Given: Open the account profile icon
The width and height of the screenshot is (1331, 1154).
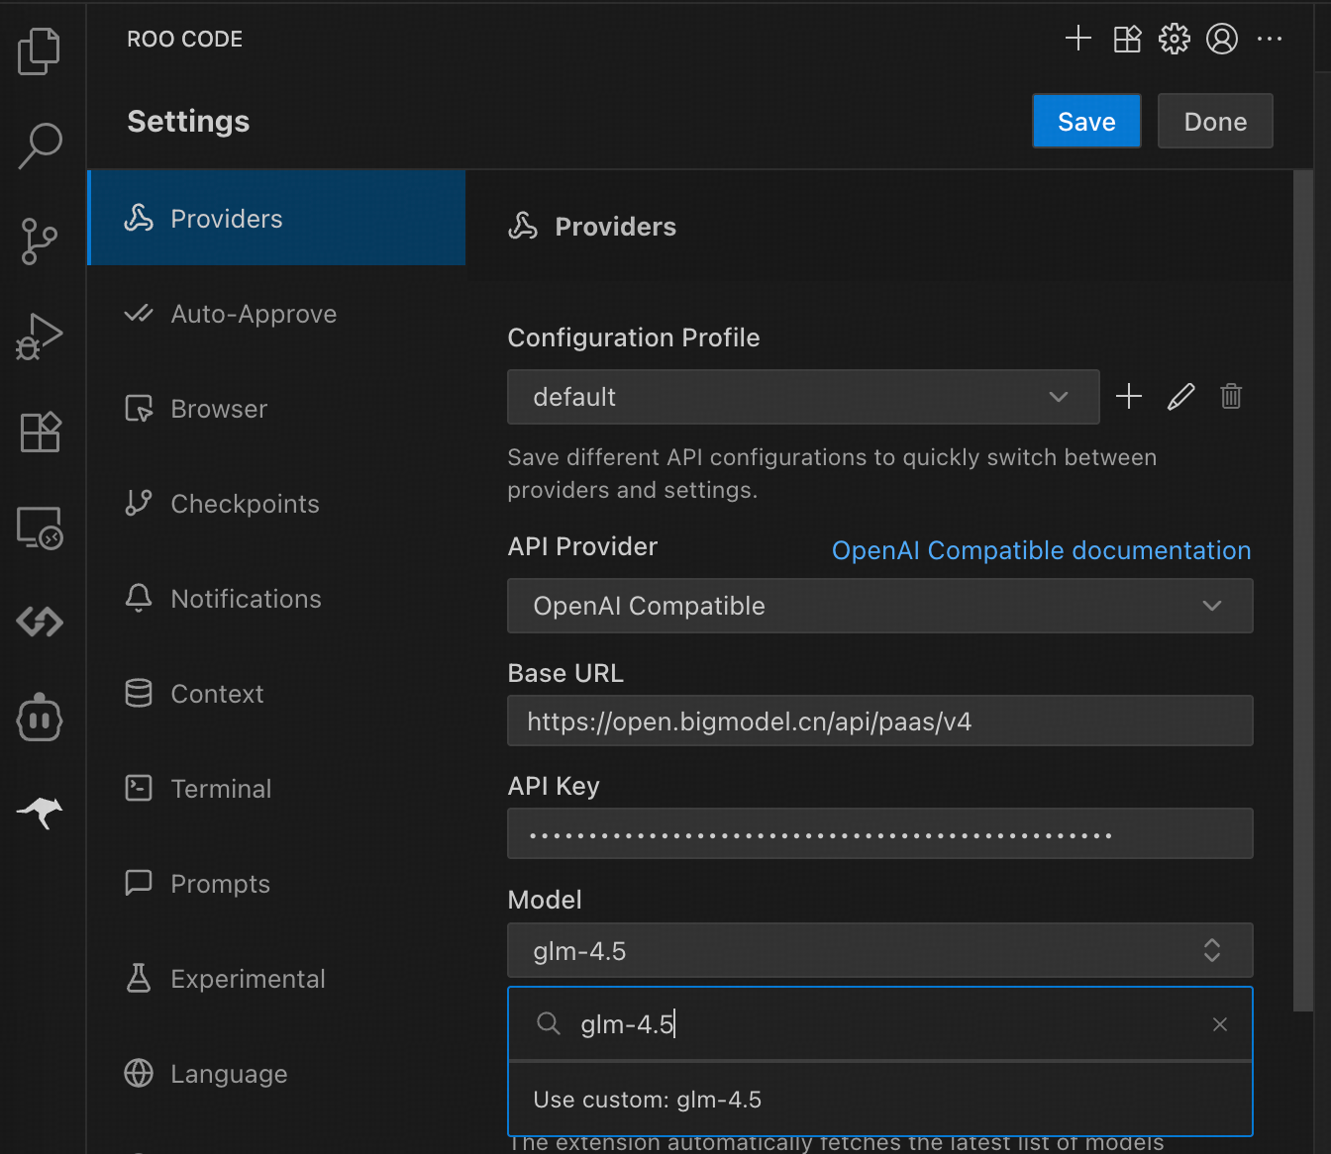Looking at the screenshot, I should [x=1222, y=39].
